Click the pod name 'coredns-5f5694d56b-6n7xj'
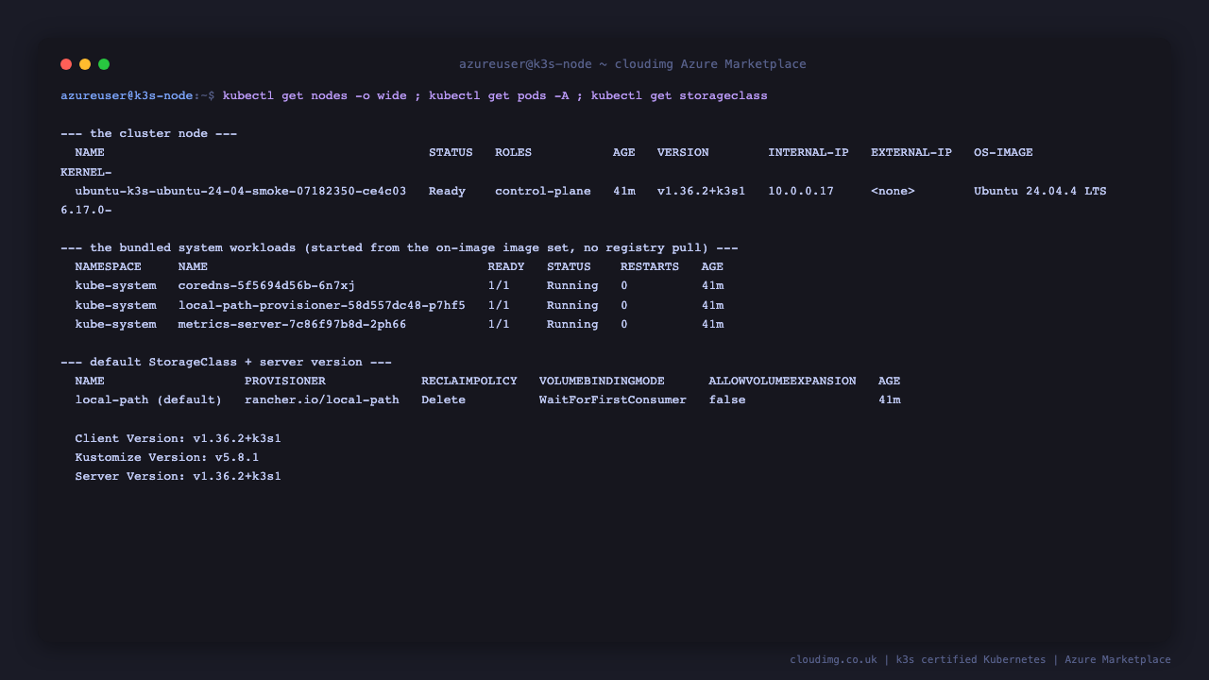This screenshot has width=1209, height=680. pyautogui.click(x=266, y=286)
